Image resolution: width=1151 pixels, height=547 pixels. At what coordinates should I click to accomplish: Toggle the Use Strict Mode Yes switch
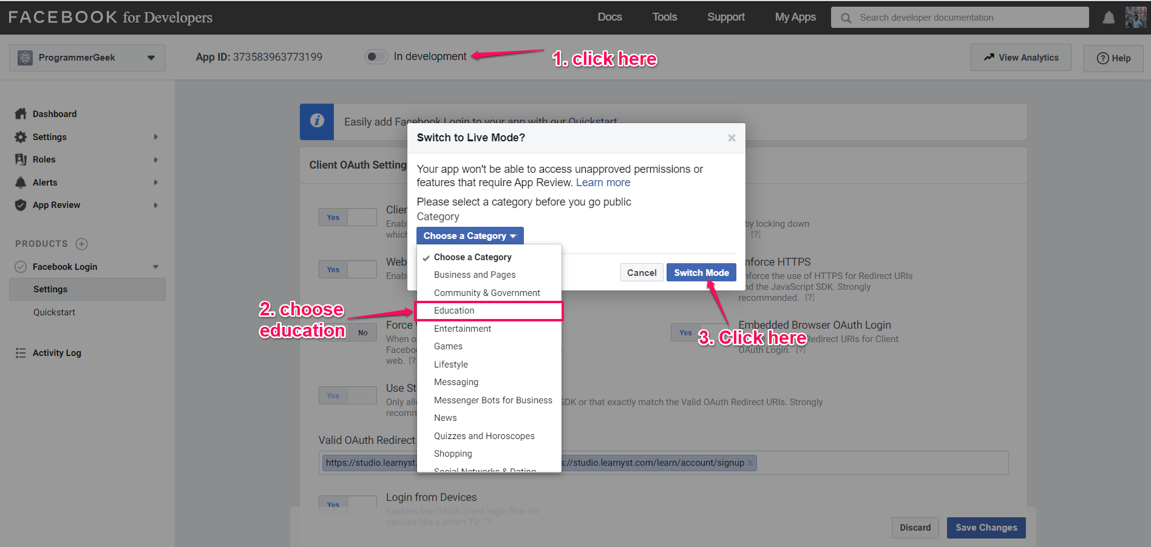[348, 395]
